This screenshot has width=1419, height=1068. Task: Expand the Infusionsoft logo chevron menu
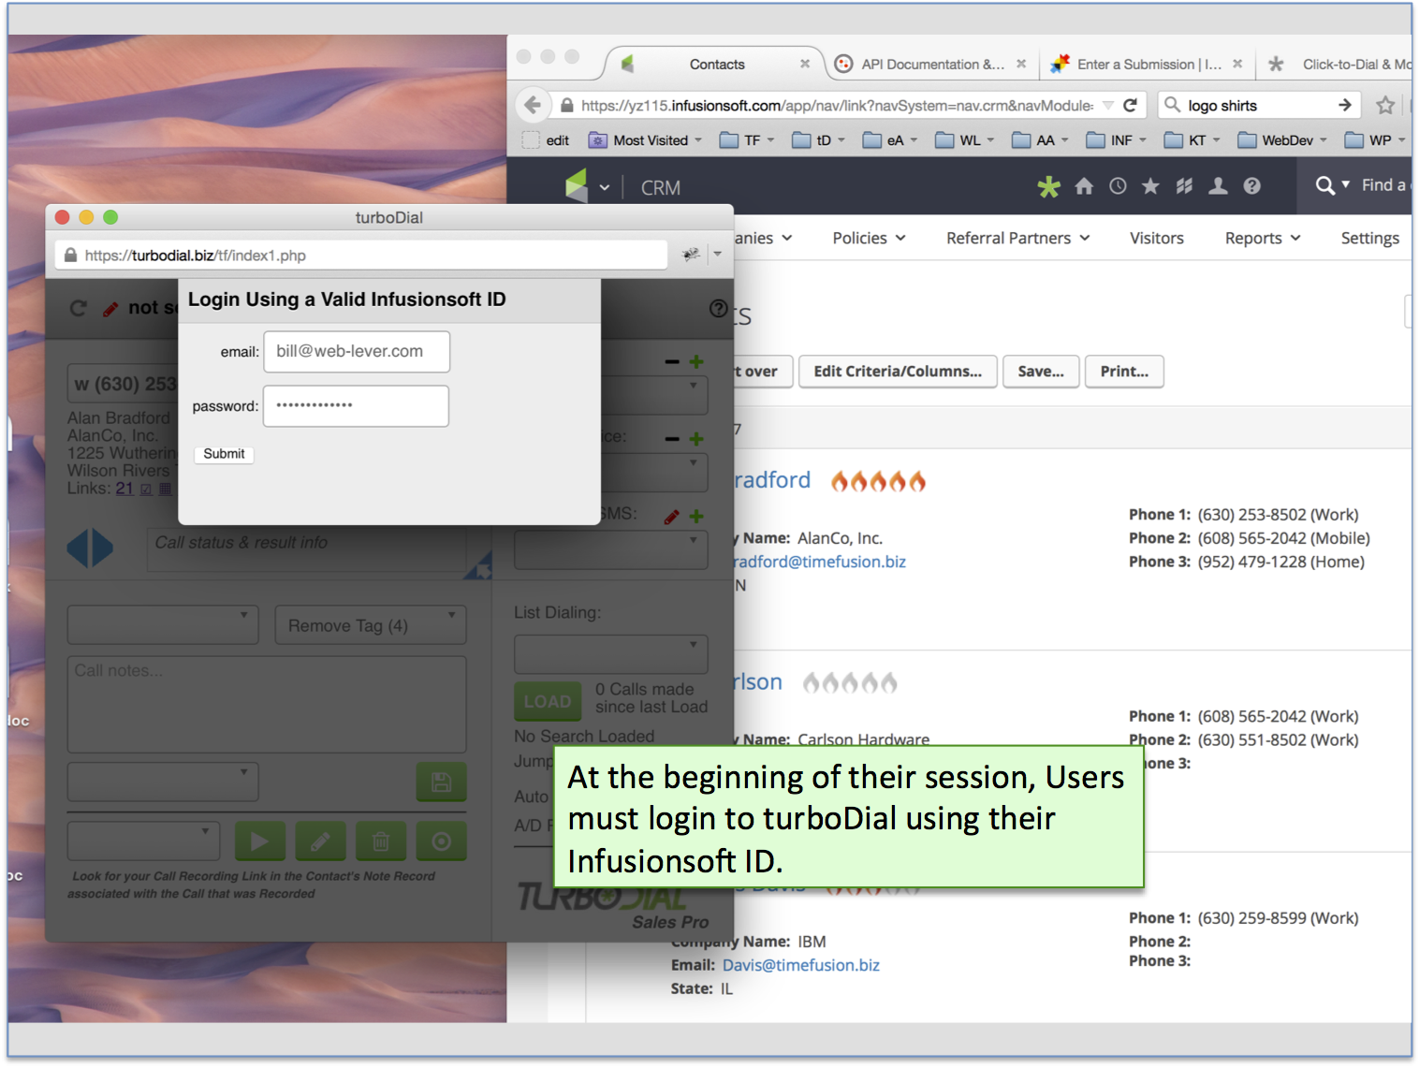point(605,187)
